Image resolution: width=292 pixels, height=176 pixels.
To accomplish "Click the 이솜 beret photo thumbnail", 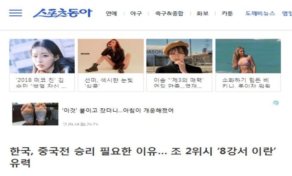I will tap(179, 56).
